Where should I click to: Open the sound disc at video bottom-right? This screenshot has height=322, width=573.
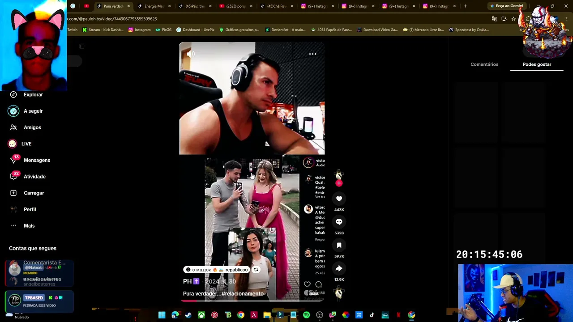pos(339,293)
